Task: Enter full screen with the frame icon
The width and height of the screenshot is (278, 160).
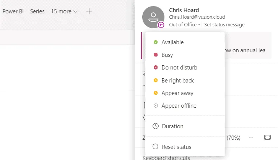Action: 267,137
